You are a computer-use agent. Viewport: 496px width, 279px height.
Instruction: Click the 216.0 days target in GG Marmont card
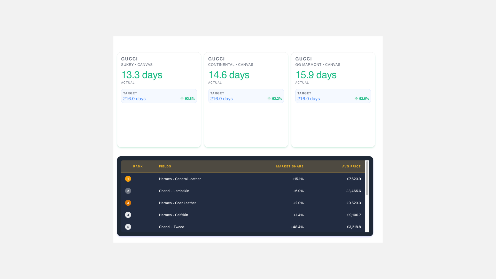[x=308, y=99]
